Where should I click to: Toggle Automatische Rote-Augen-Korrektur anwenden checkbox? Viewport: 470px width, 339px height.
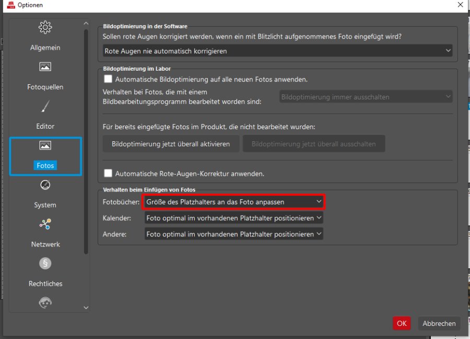tap(108, 173)
